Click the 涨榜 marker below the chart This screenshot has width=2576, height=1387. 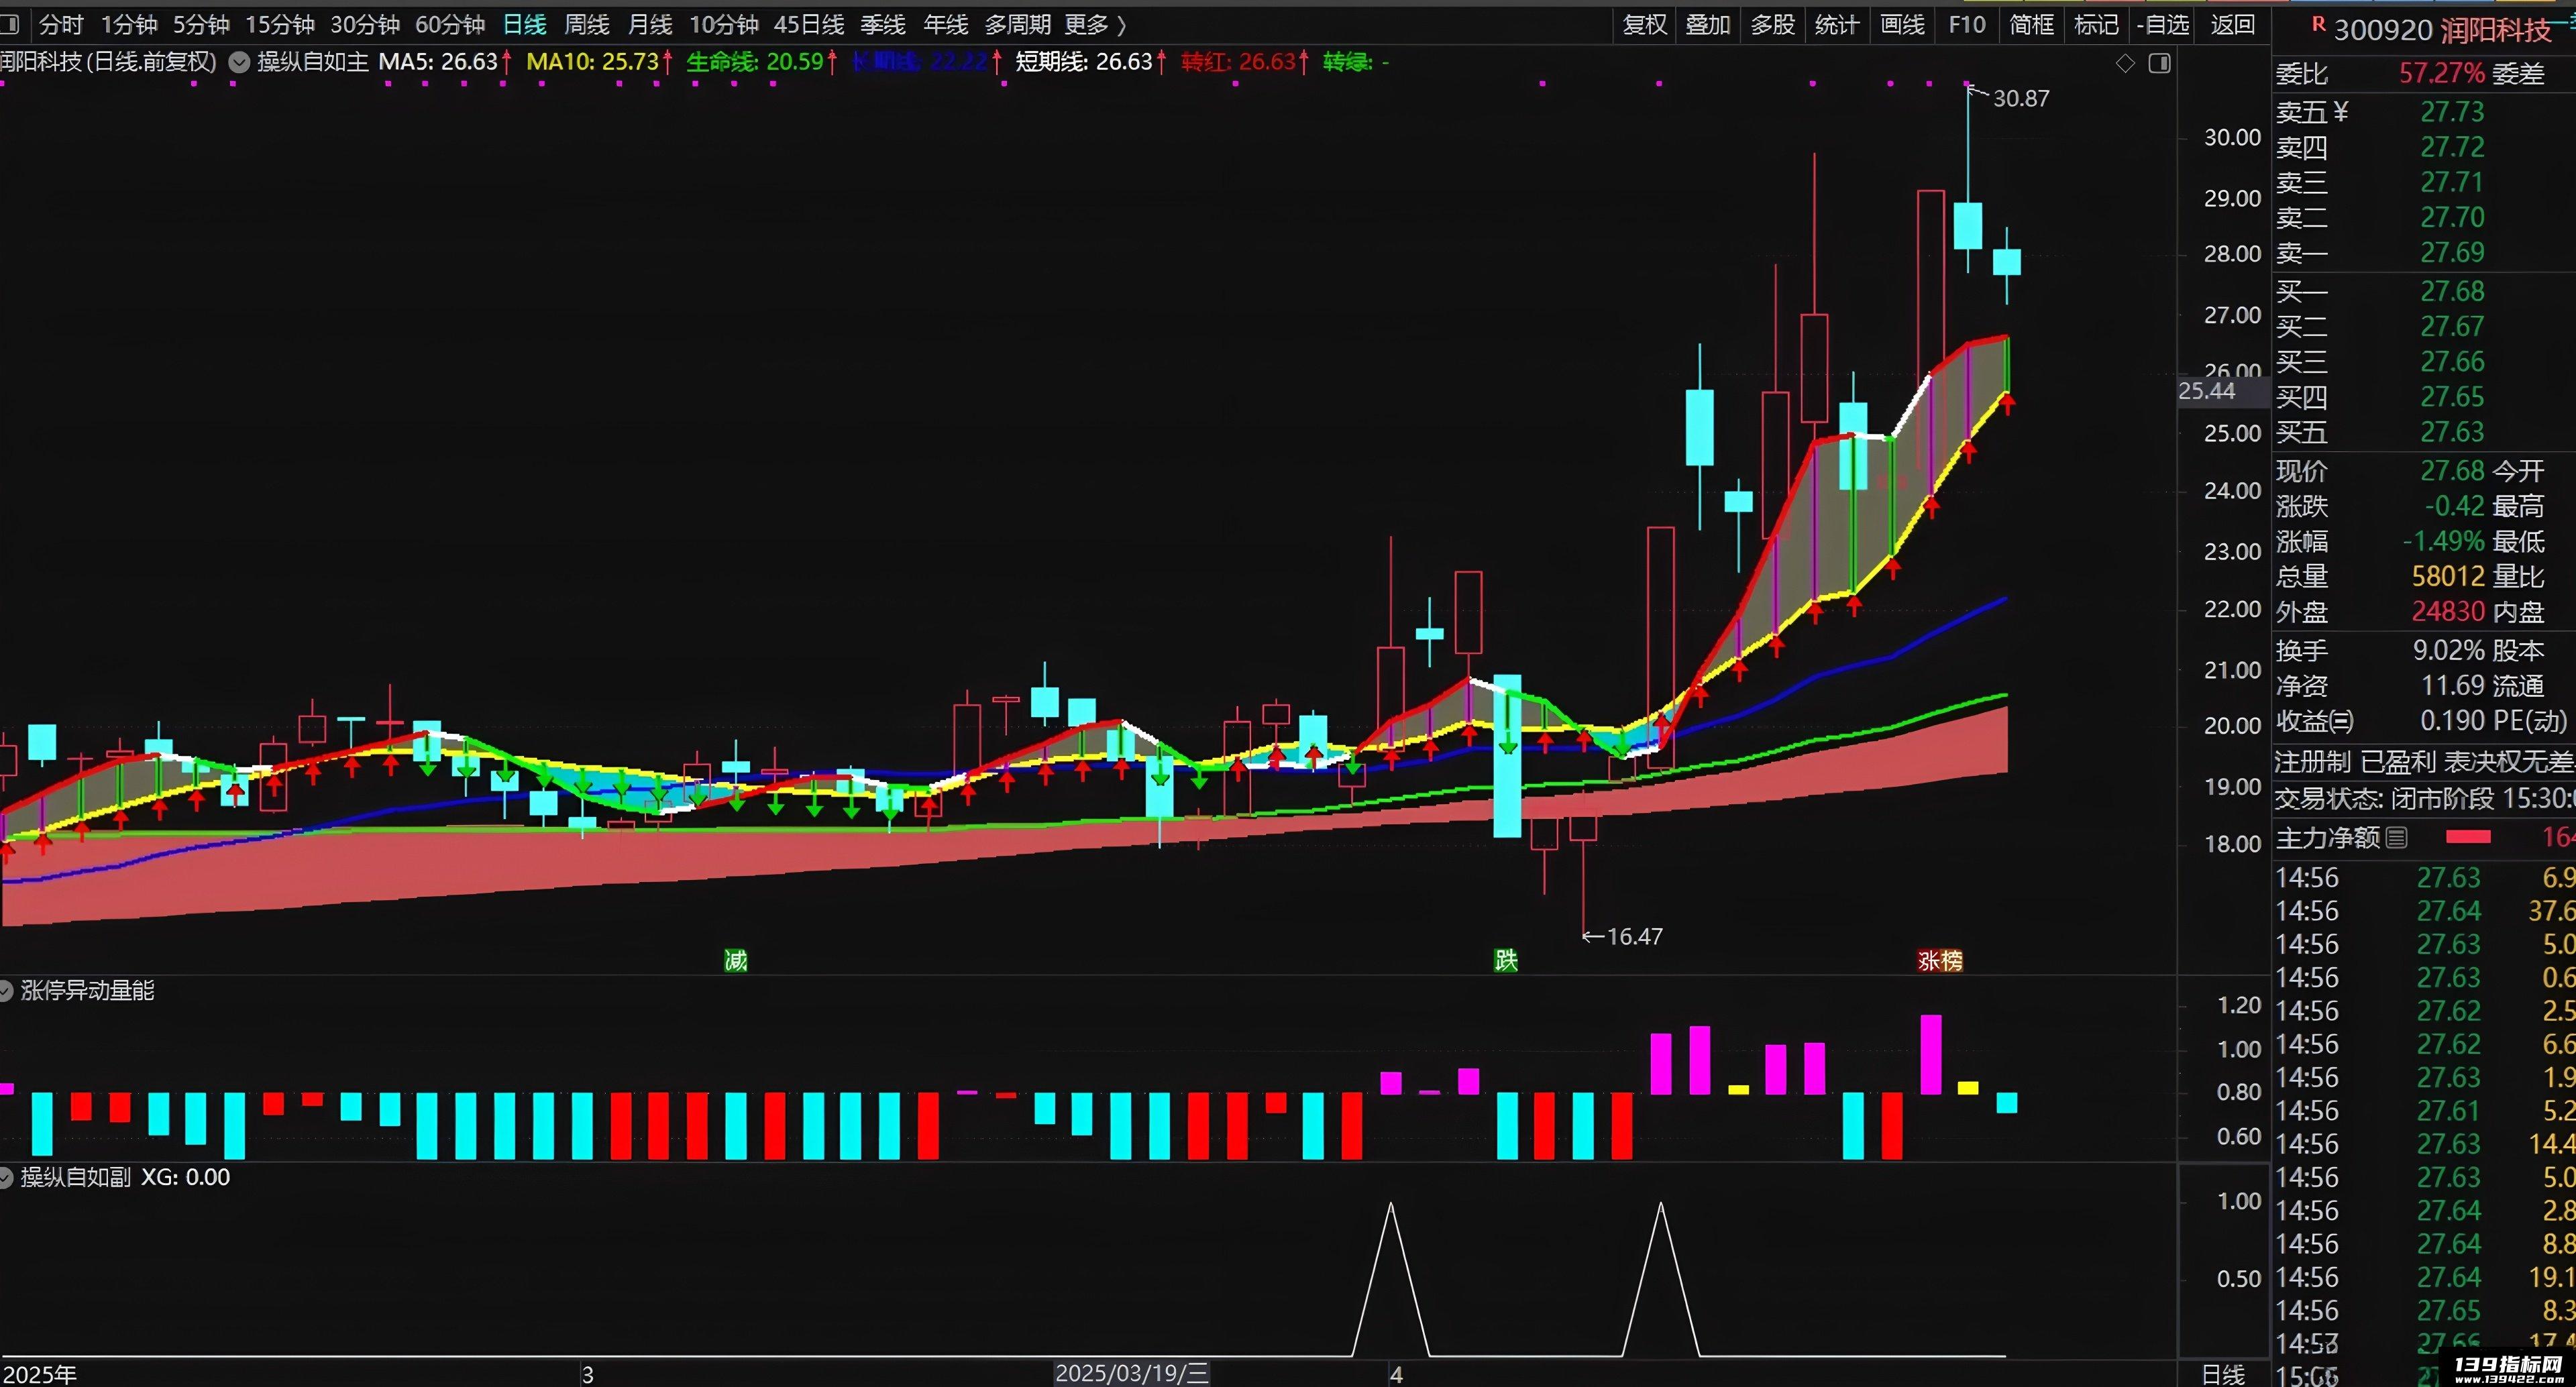pyautogui.click(x=1940, y=961)
